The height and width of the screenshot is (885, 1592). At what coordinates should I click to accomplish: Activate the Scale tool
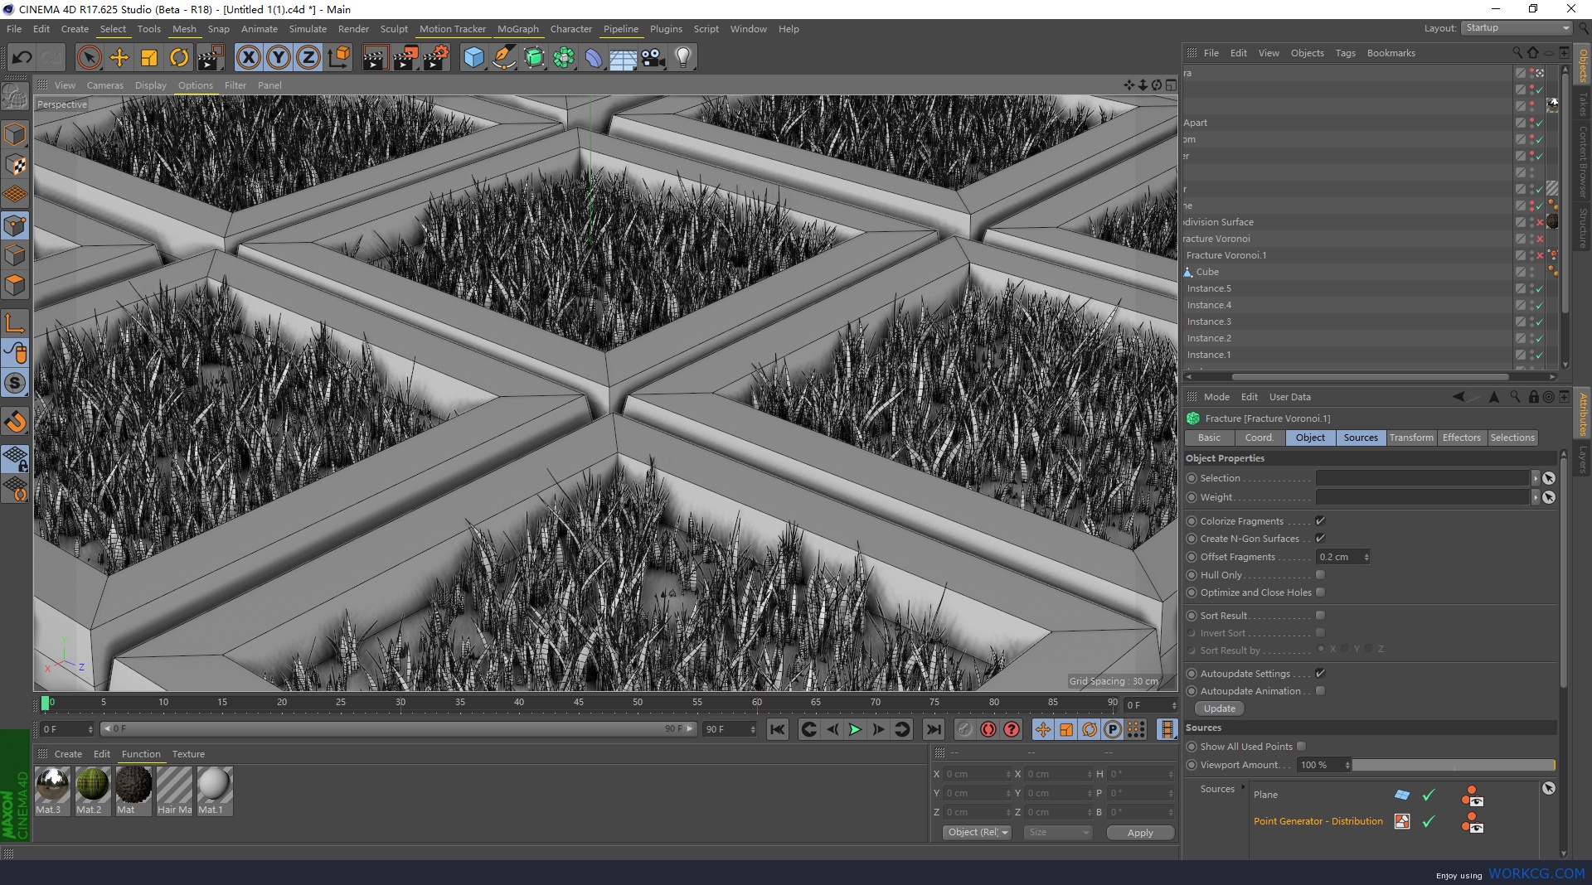point(149,57)
